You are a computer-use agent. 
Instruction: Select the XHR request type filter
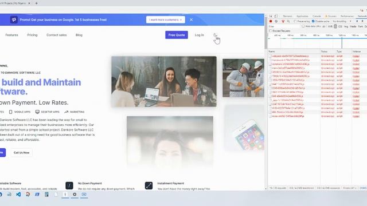click(x=330, y=27)
